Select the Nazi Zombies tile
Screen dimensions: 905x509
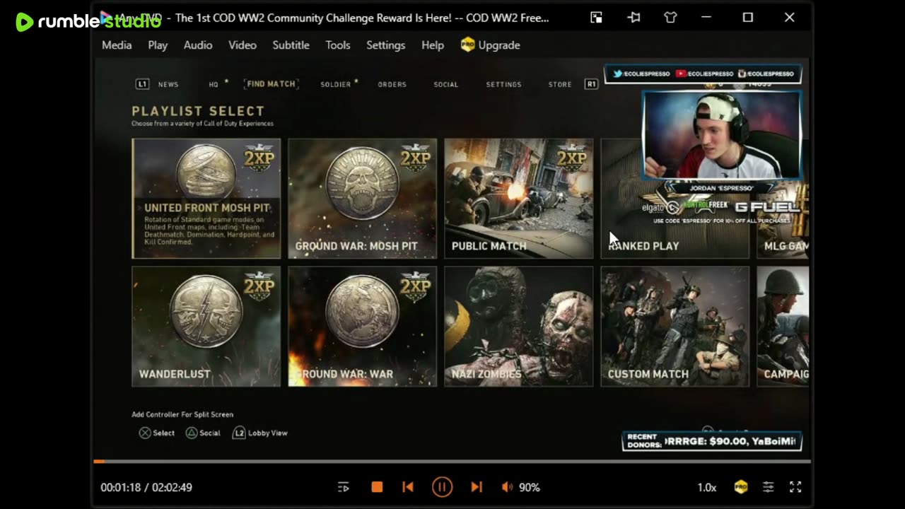pos(519,327)
